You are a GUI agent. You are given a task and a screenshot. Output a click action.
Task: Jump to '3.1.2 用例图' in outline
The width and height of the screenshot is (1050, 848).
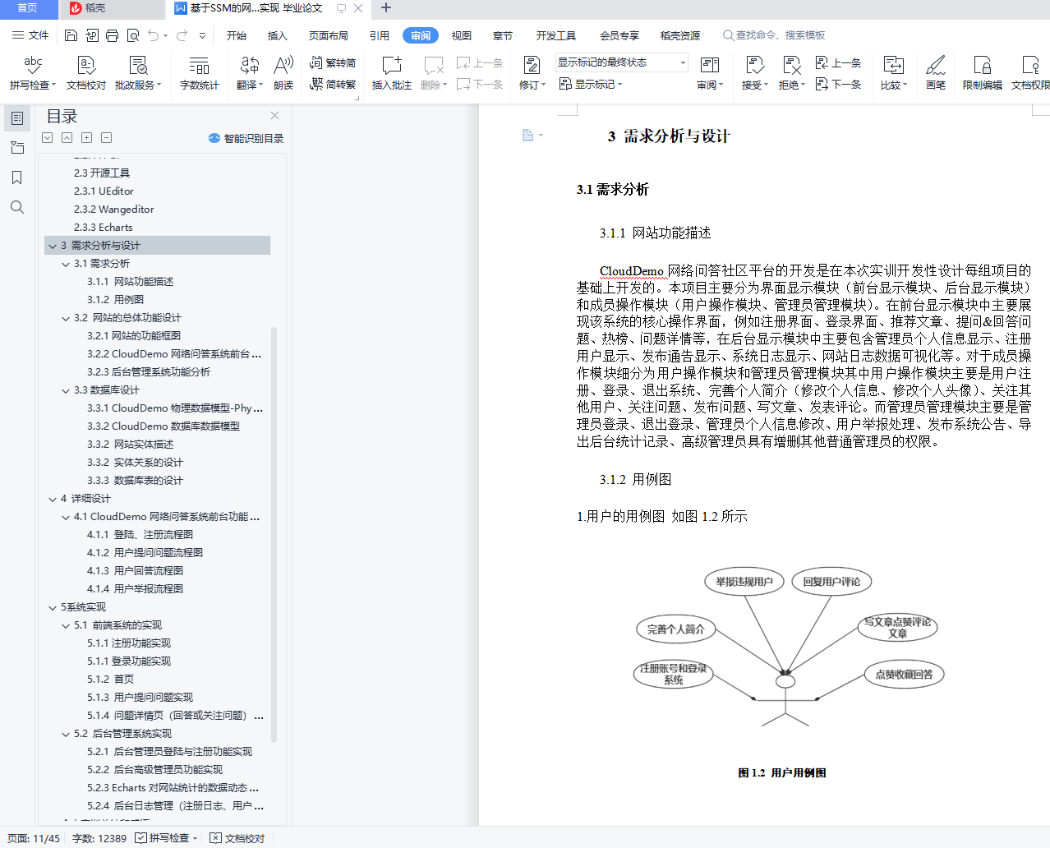pos(116,300)
